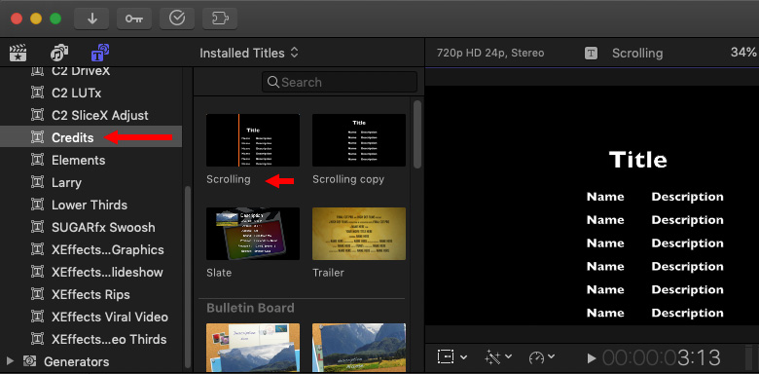
Task: Show the Libraries sidebar clapperboard icon
Action: tap(18, 53)
